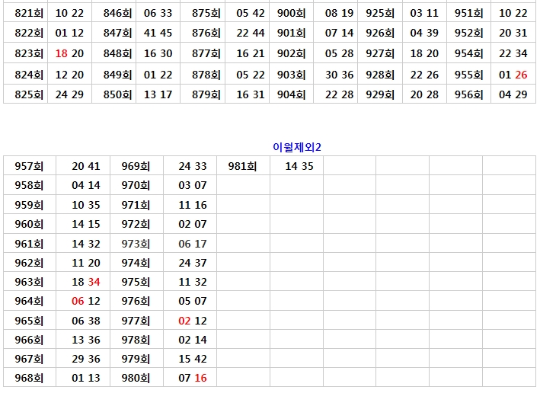556x406 pixels.
Task: Select the 29 36 cell beside 967회
Action: pyautogui.click(x=86, y=359)
